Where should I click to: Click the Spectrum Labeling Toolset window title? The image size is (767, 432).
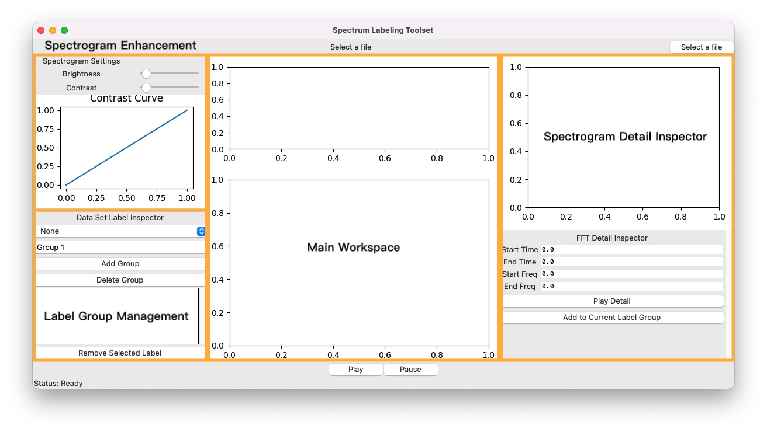coord(383,30)
